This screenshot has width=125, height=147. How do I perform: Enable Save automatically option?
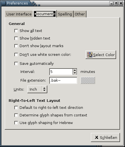[x=16, y=64]
